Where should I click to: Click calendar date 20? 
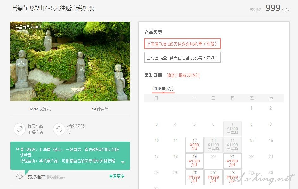click(x=214, y=156)
